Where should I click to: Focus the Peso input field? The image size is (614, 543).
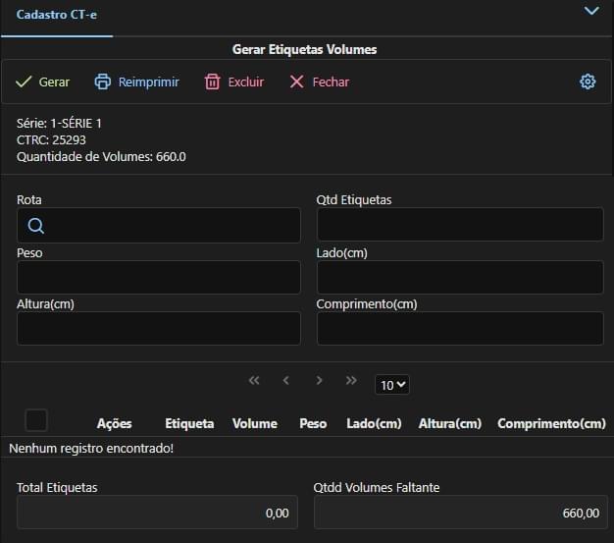[x=159, y=278]
